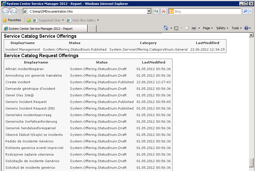255x171 pixels.
Task: Open the Favorites star button
Action: point(12,20)
